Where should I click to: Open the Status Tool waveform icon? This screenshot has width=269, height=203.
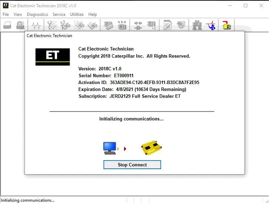tap(36, 25)
